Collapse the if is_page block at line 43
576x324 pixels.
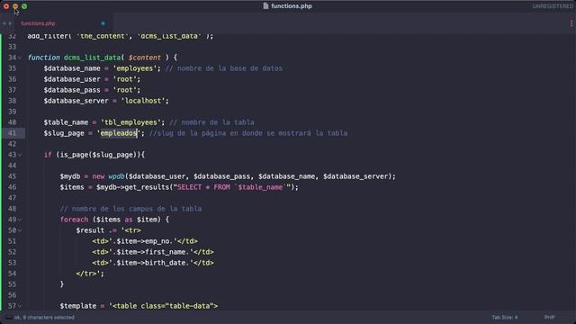pos(20,155)
